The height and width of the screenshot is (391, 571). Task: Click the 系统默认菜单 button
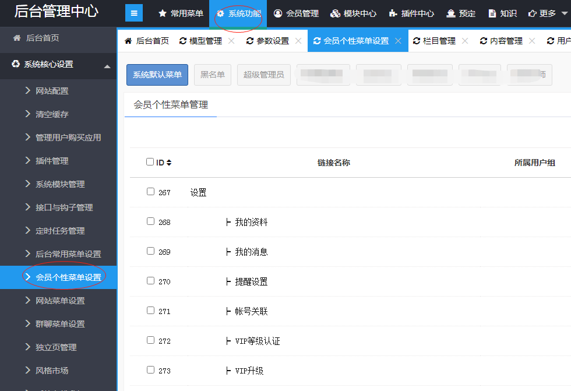pyautogui.click(x=157, y=75)
